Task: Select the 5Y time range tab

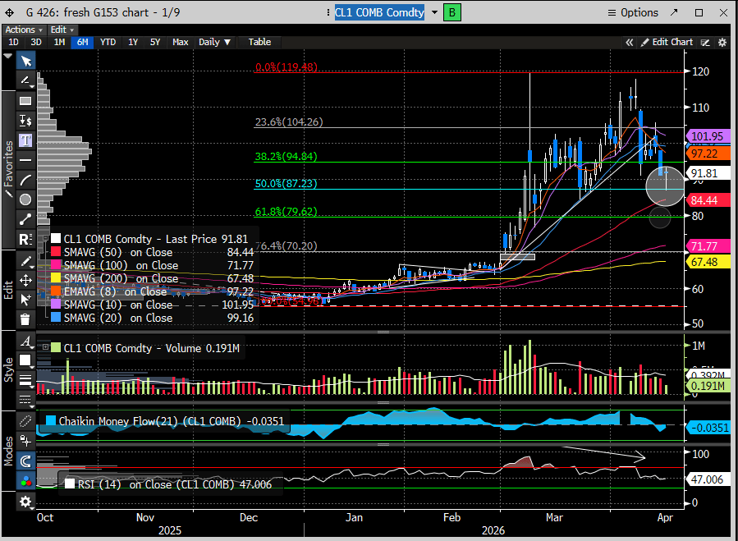Action: [x=155, y=42]
